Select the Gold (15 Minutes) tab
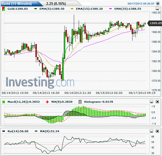162x156 pixels. [17, 4]
